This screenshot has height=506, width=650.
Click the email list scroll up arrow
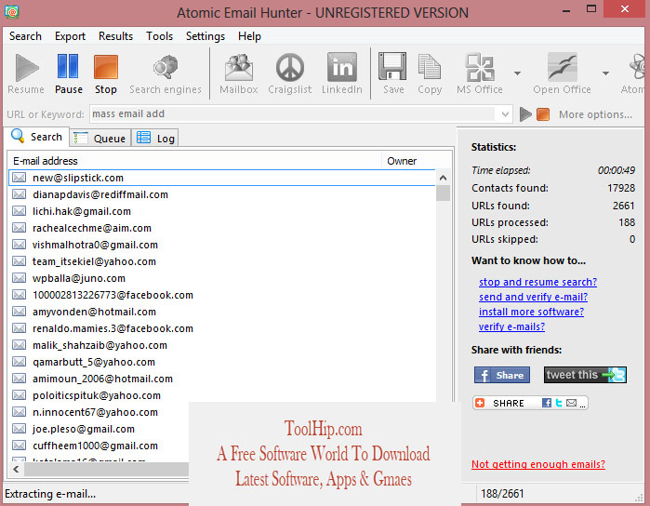pos(443,178)
